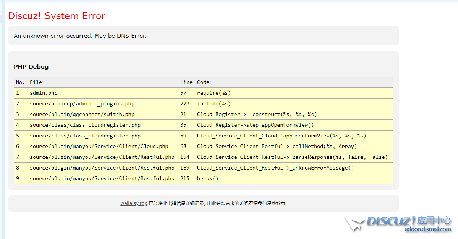
Task: Click the 'Code' column header
Action: click(x=203, y=82)
